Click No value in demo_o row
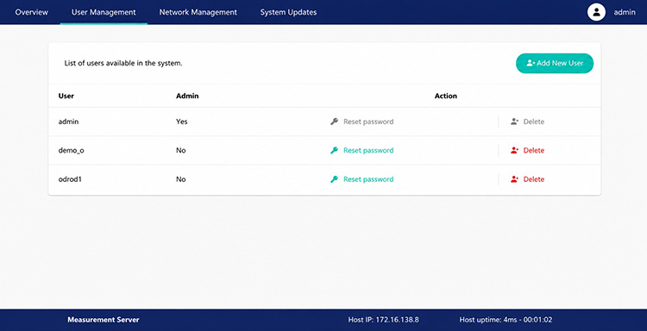Screen dimensions: 647x331 coord(181,151)
